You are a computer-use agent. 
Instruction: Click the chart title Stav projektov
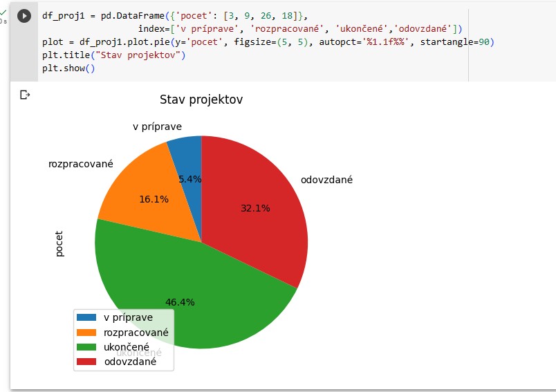tap(201, 100)
